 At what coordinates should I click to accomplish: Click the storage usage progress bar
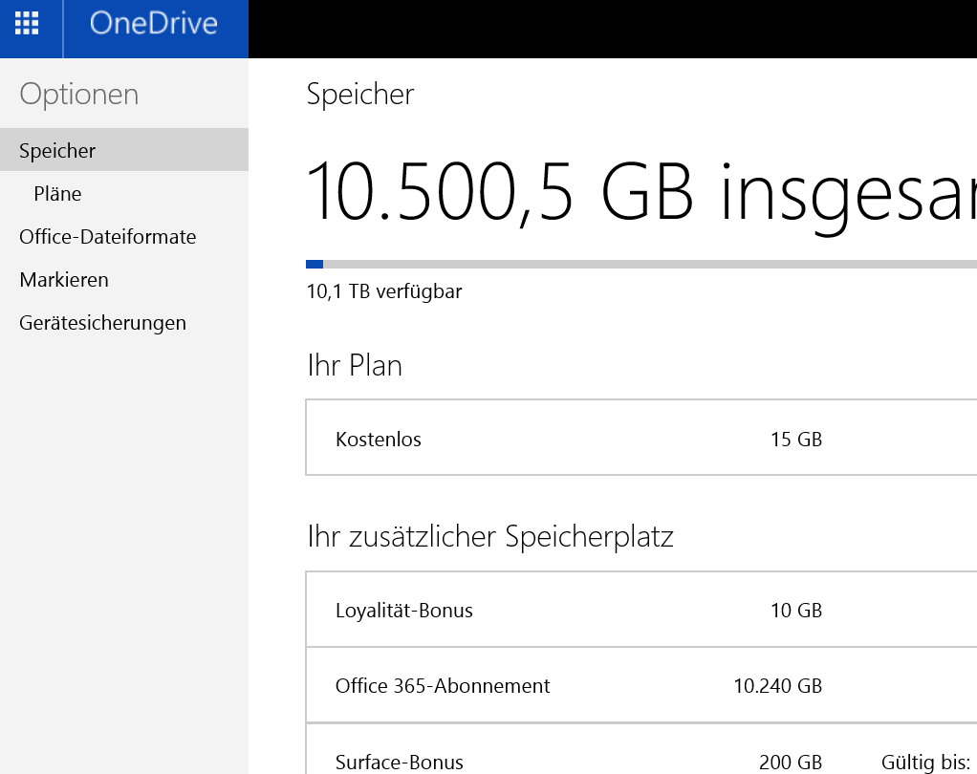[641, 264]
